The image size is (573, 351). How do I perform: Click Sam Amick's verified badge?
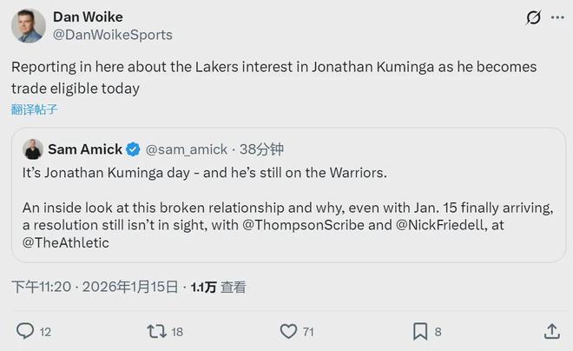pos(134,149)
